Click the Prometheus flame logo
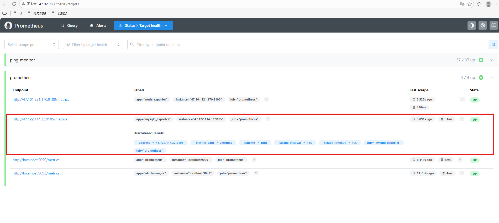The height and width of the screenshot is (223, 499). [8, 25]
